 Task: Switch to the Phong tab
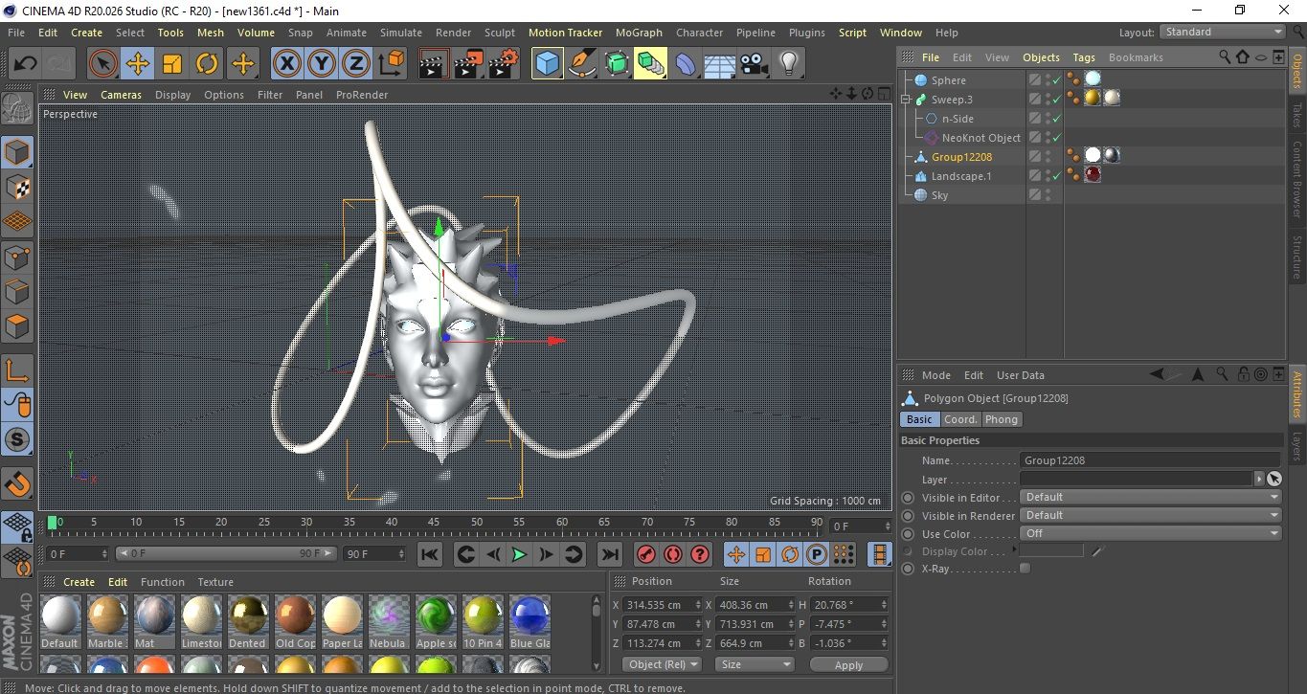(x=1002, y=419)
